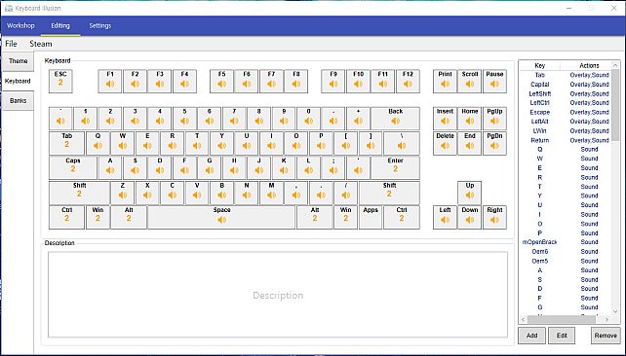The width and height of the screenshot is (626, 356).
Task: Select the LeftAlt row in key list
Action: tap(565, 122)
